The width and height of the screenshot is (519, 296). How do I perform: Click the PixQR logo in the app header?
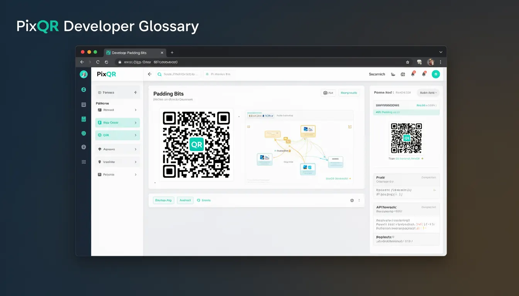pyautogui.click(x=106, y=74)
